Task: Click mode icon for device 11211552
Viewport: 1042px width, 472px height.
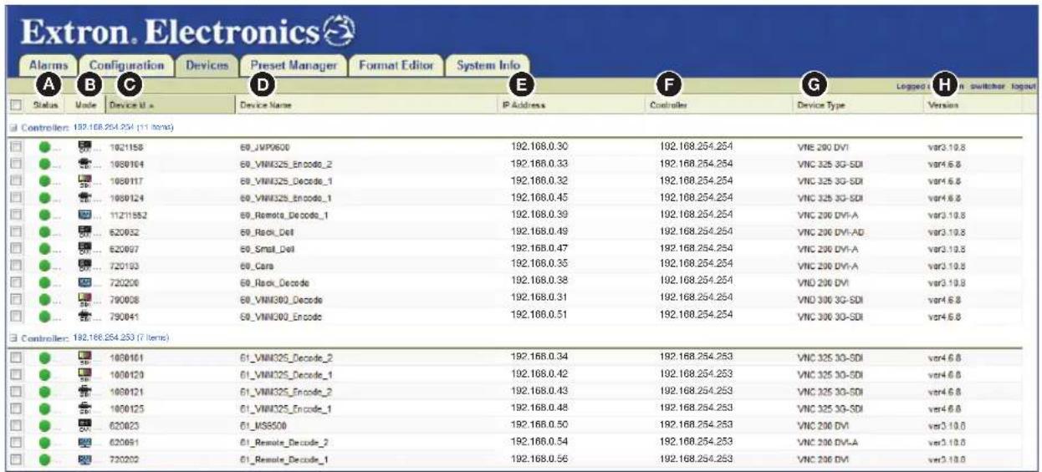Action: coord(84,215)
